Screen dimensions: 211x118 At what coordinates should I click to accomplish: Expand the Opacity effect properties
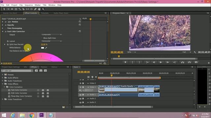(3, 25)
